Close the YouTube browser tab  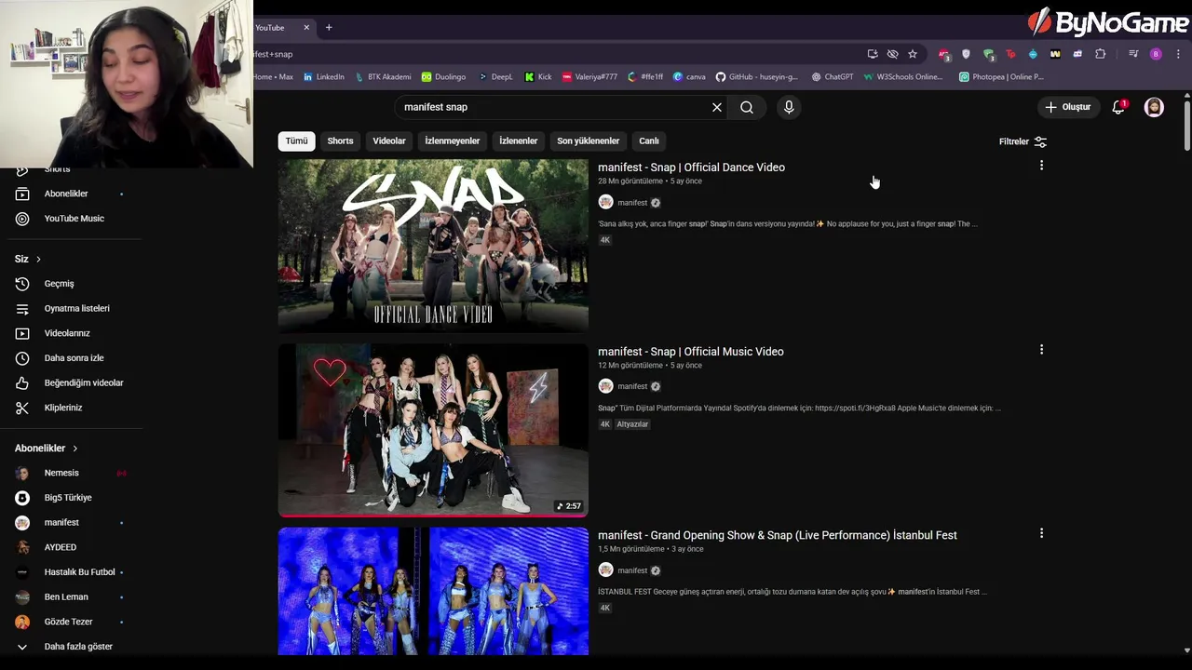(x=306, y=28)
